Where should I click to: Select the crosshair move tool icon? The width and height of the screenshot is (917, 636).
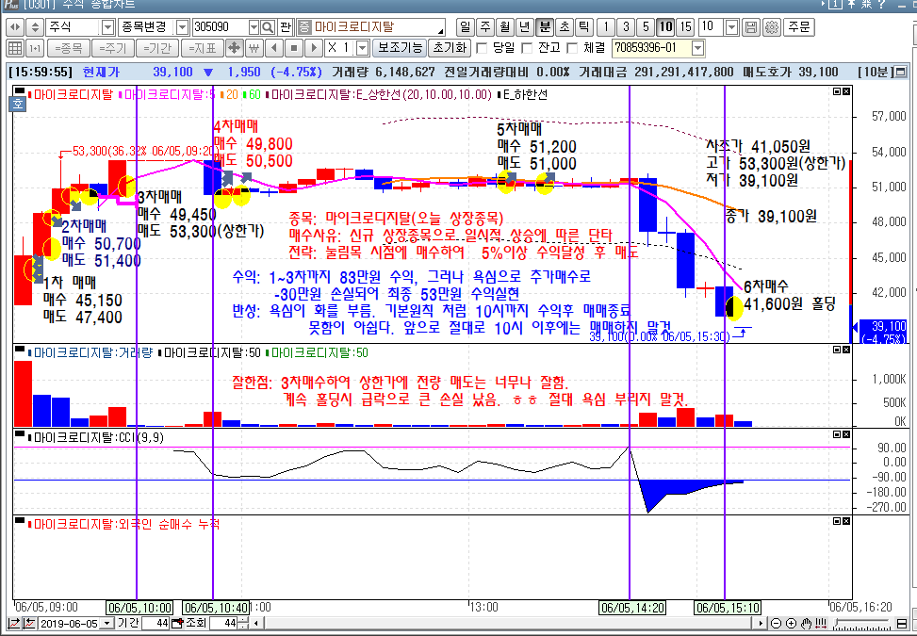pyautogui.click(x=235, y=48)
